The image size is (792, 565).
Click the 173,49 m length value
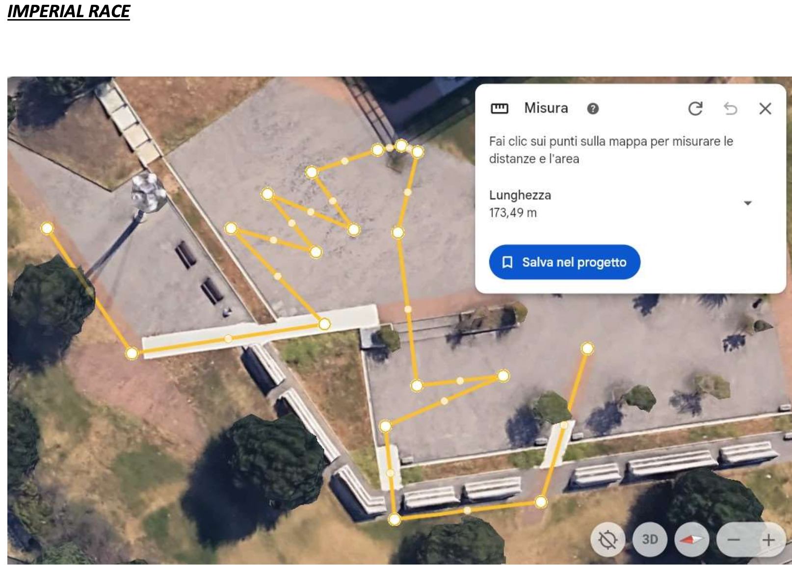[x=513, y=213]
